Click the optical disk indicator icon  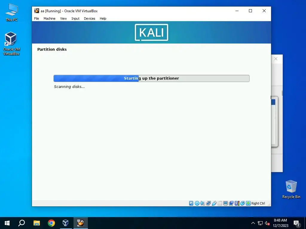click(x=197, y=203)
